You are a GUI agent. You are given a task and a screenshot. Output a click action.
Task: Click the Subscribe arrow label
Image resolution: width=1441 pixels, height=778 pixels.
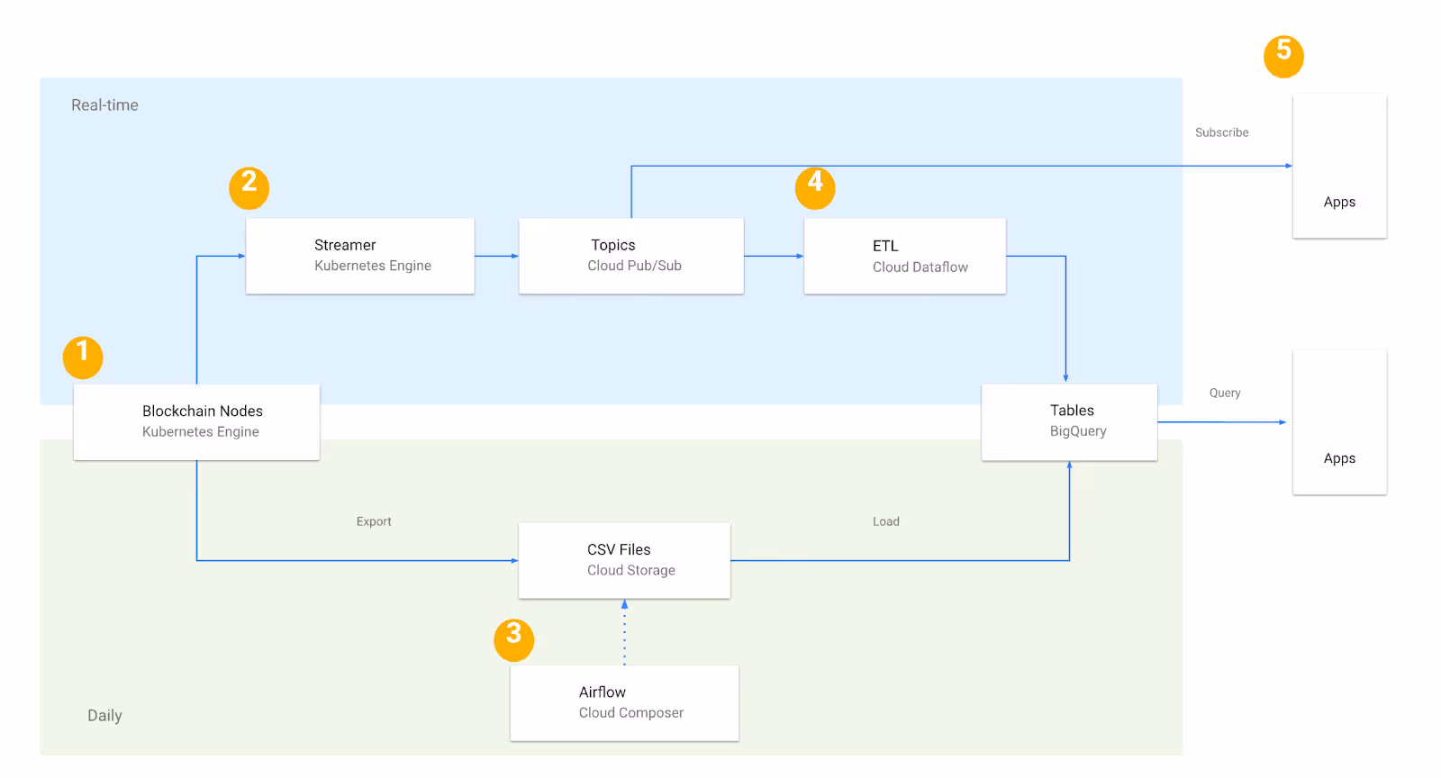1222,132
